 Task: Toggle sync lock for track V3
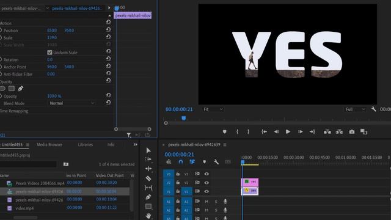tap(197, 174)
